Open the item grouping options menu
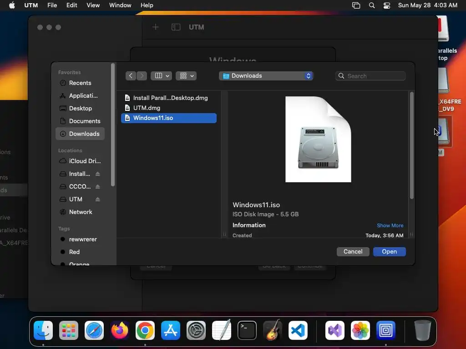The width and height of the screenshot is (466, 349). pos(186,76)
